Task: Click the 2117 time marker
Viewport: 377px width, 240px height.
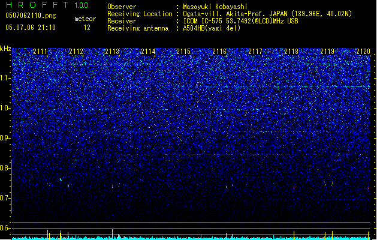Action: 255,52
